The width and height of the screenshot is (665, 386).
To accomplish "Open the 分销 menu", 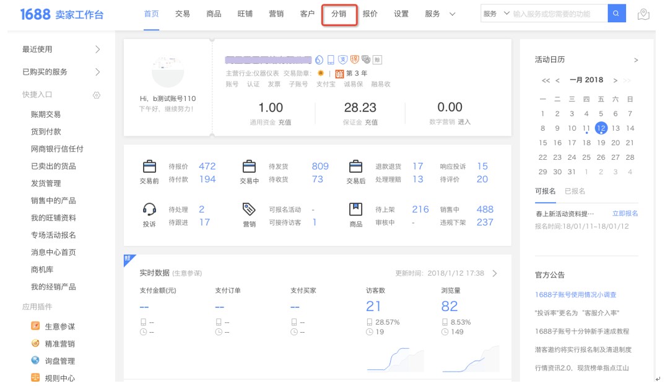I will point(339,14).
